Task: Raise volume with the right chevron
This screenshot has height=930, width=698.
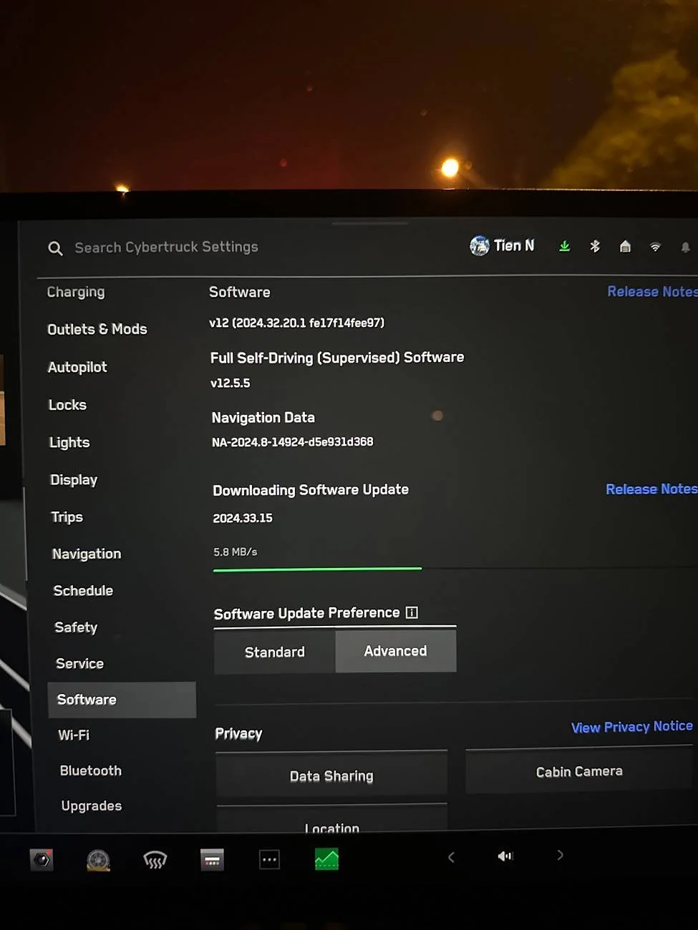Action: 560,855
